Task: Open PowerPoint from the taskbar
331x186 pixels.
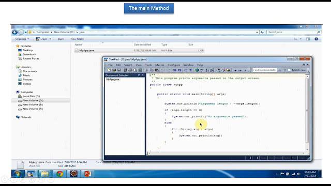Action: 87,174
